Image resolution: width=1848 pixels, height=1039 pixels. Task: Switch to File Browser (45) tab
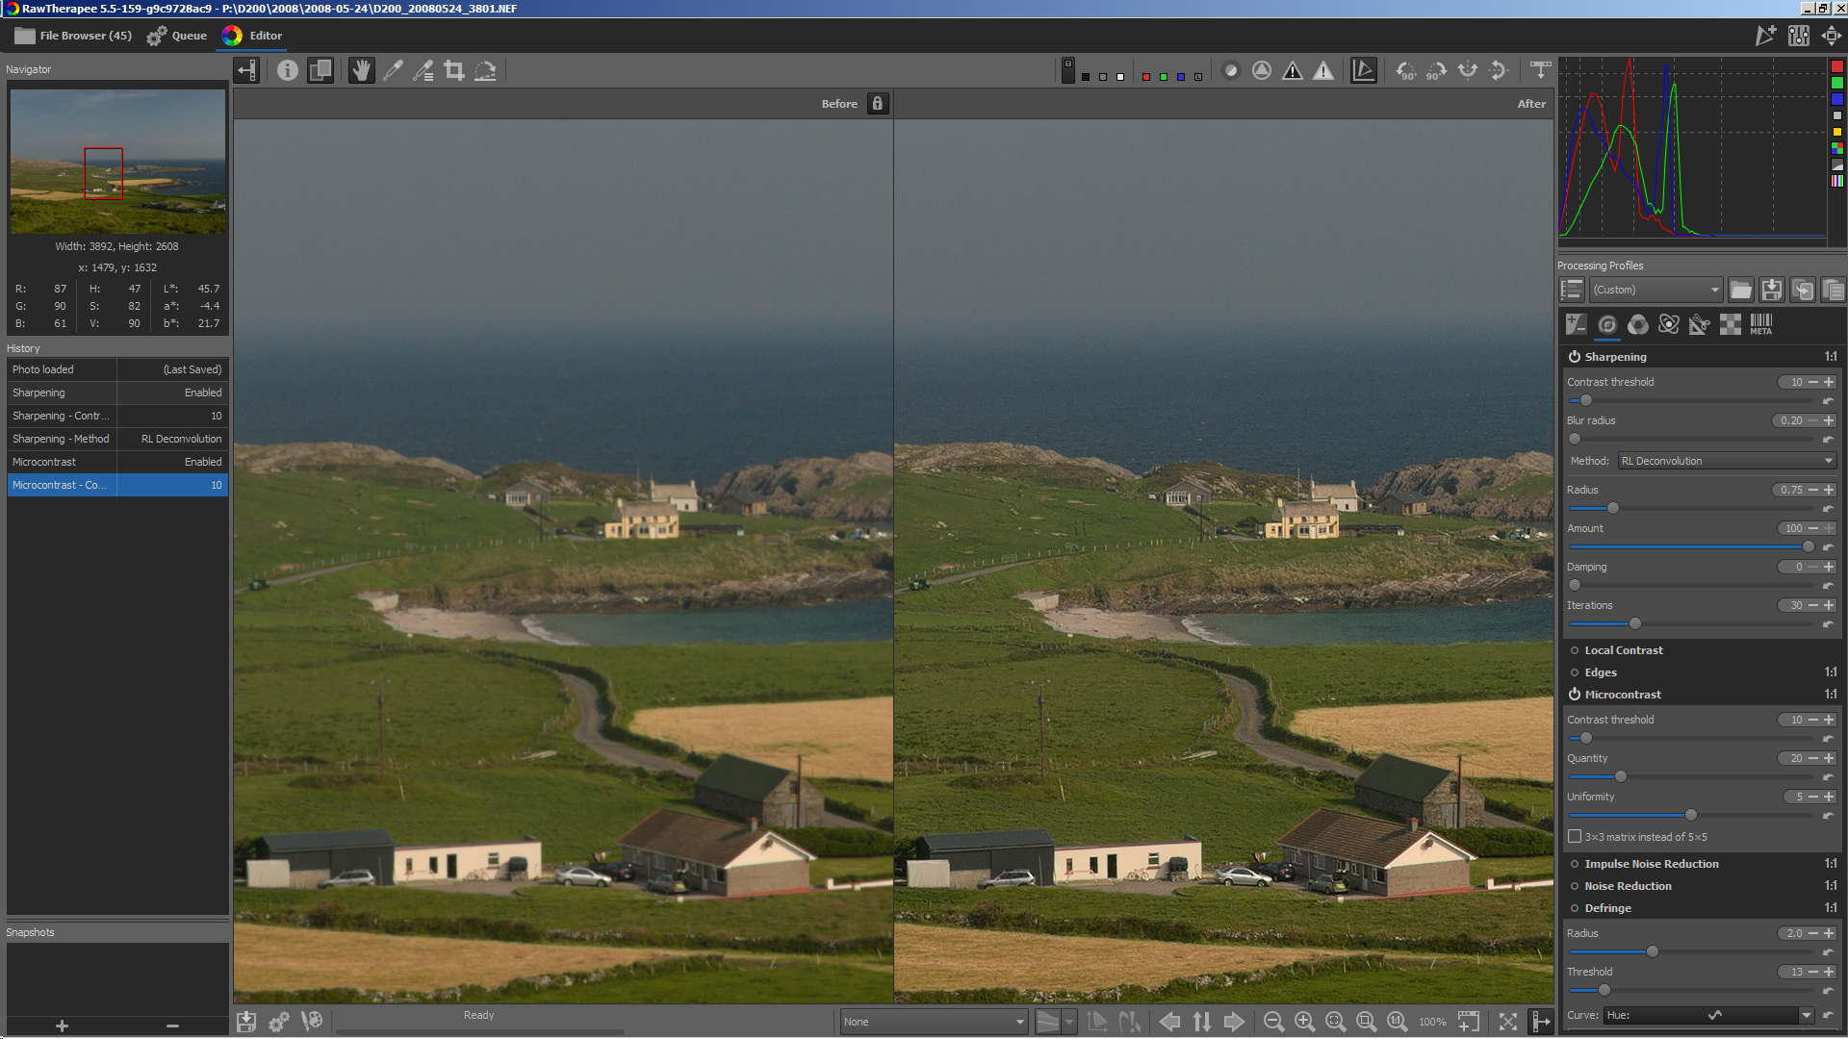(x=73, y=36)
